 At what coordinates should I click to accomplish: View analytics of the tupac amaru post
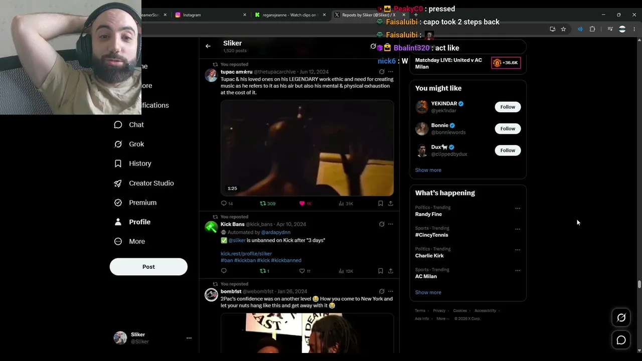[x=341, y=203]
